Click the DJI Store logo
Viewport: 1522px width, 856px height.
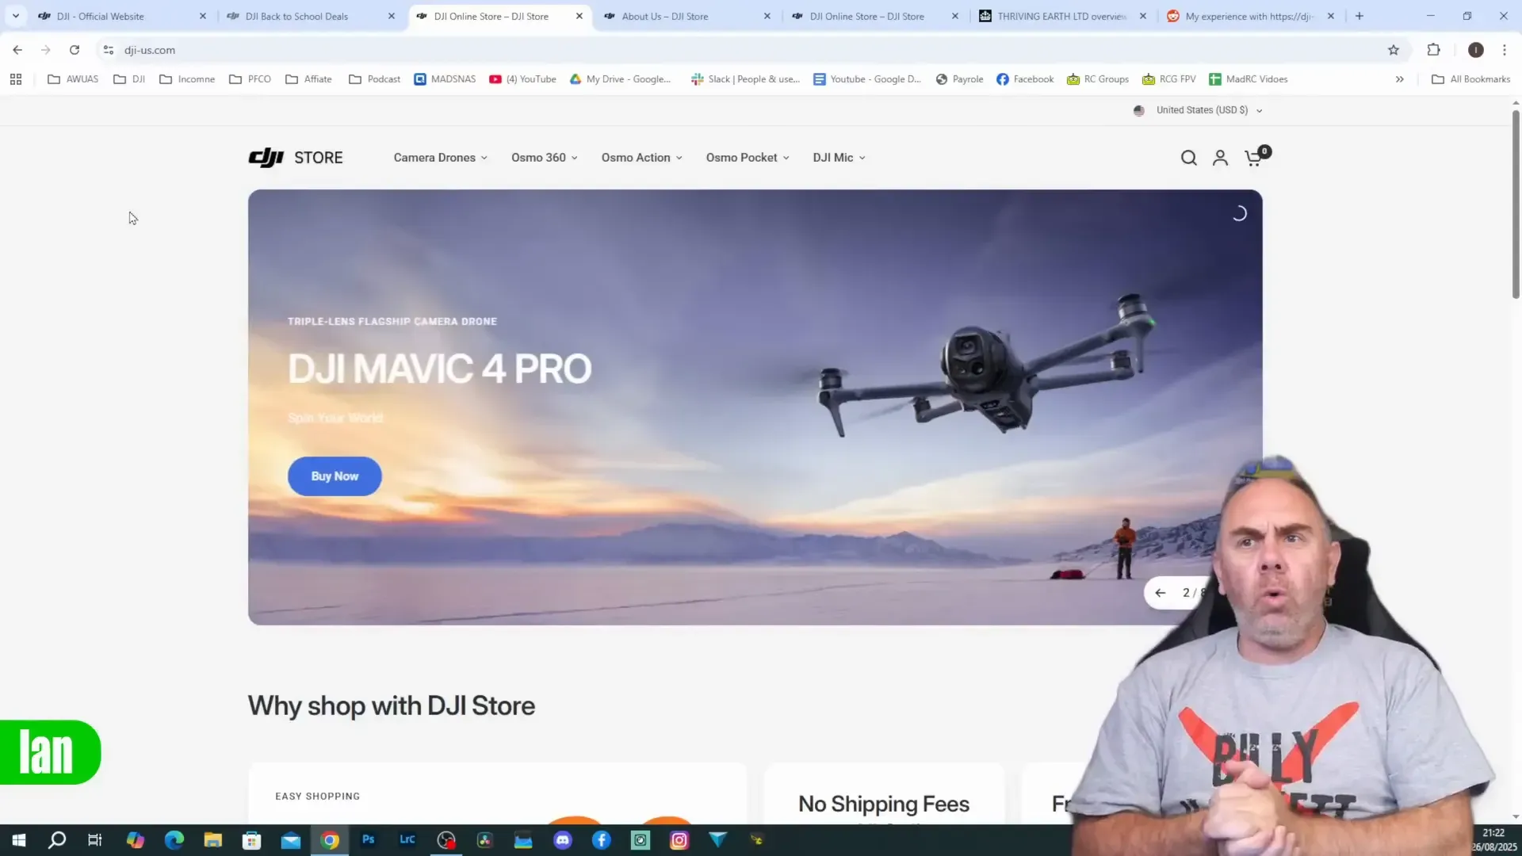pos(296,158)
